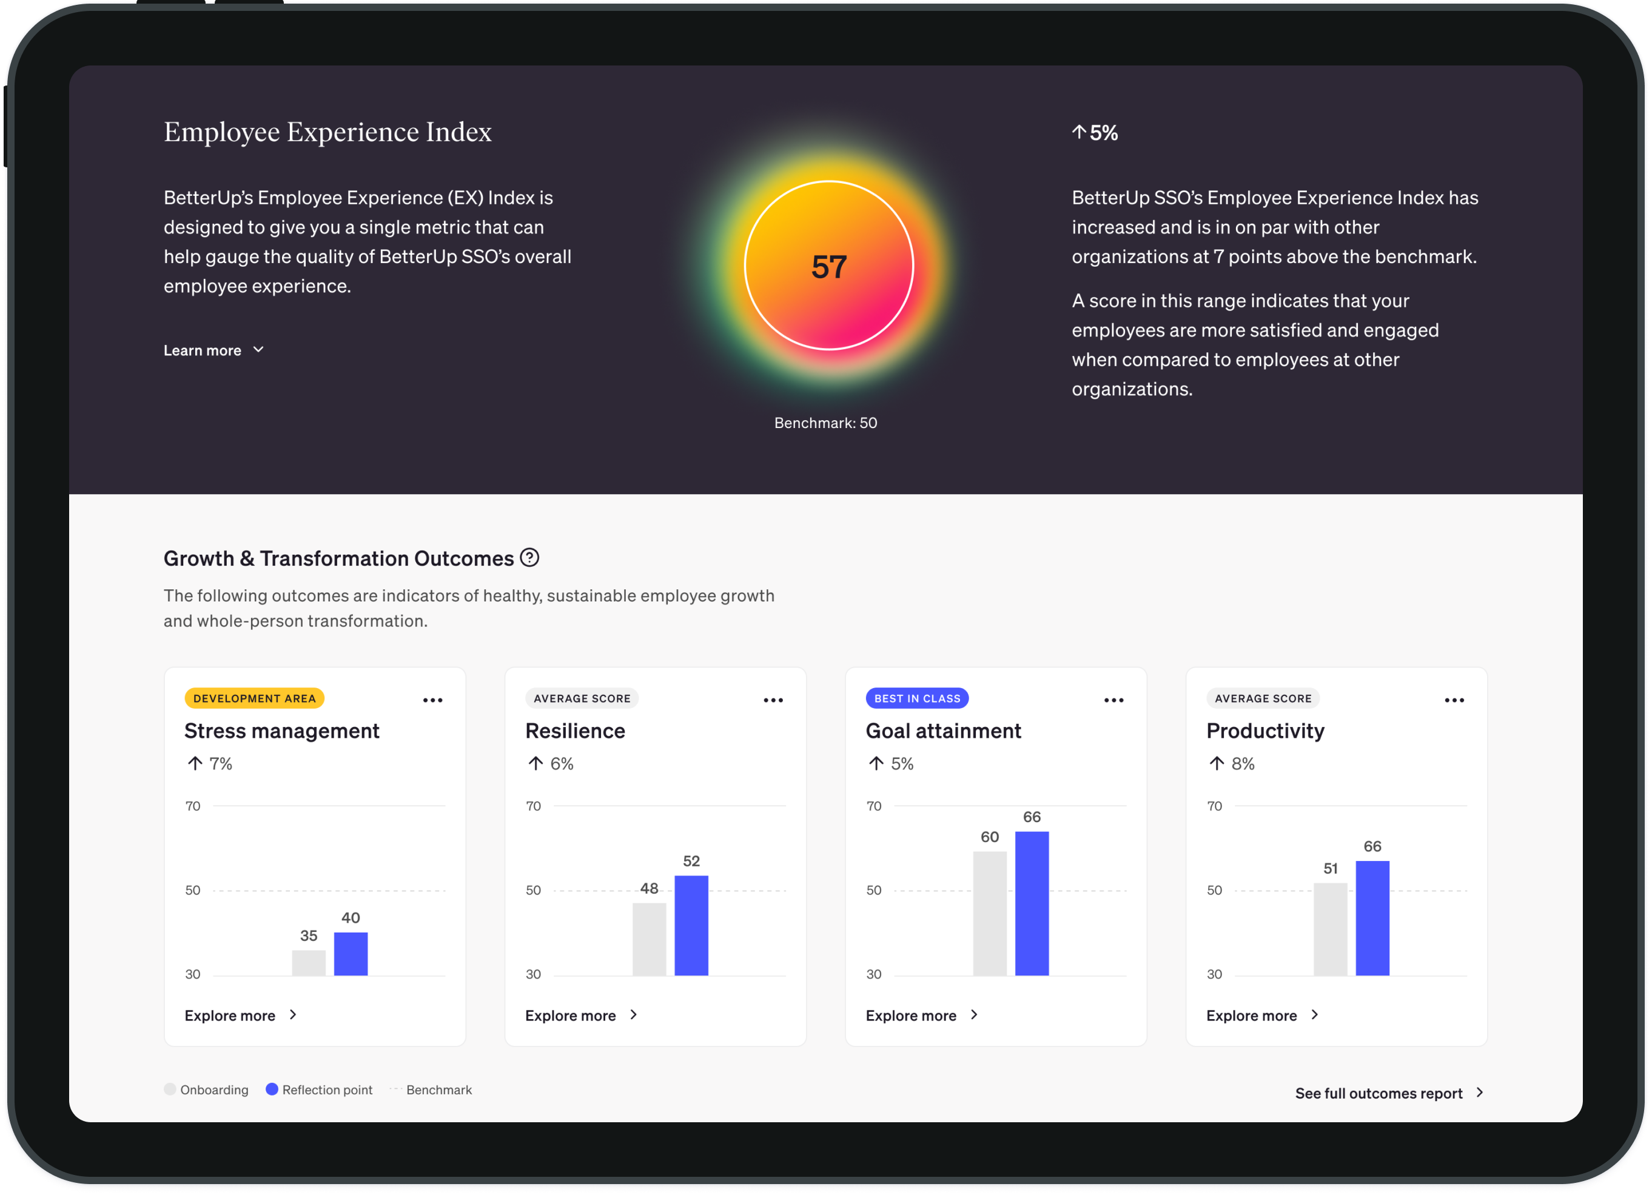Open the full outcomes report
Screen dimensions: 1652x1195
pyautogui.click(x=1379, y=1093)
